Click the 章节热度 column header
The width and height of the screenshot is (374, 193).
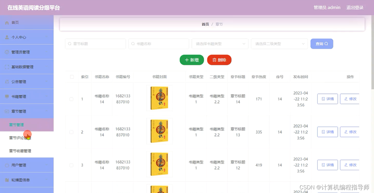point(259,77)
